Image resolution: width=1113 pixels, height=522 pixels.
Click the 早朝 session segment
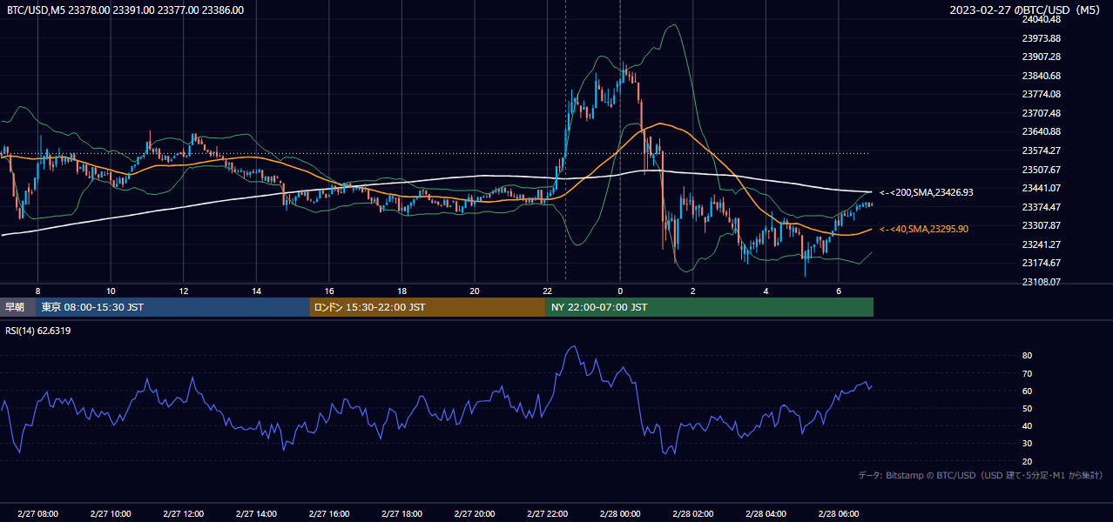[18, 307]
